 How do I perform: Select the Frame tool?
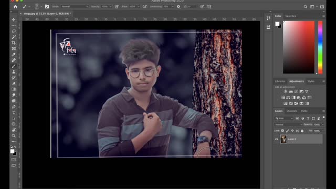coord(14,49)
